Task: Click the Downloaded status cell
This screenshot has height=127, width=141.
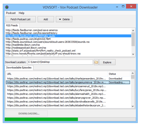Action: click(x=115, y=79)
